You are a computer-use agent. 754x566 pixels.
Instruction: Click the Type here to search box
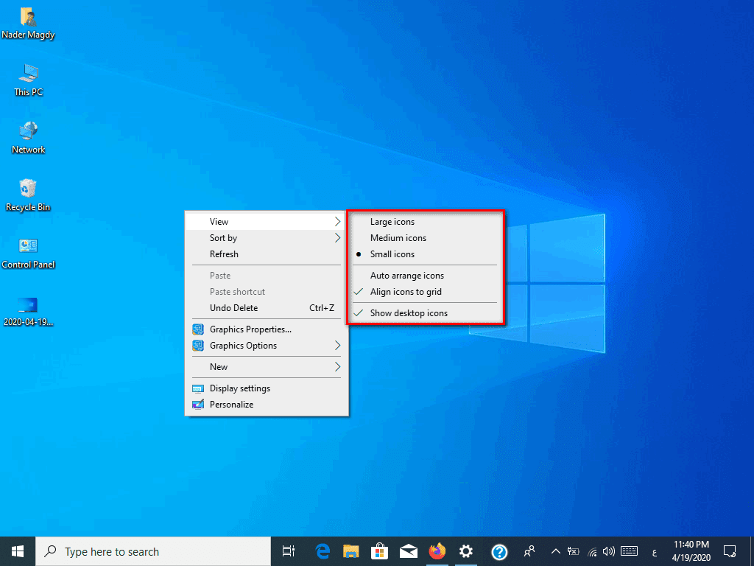tap(153, 551)
